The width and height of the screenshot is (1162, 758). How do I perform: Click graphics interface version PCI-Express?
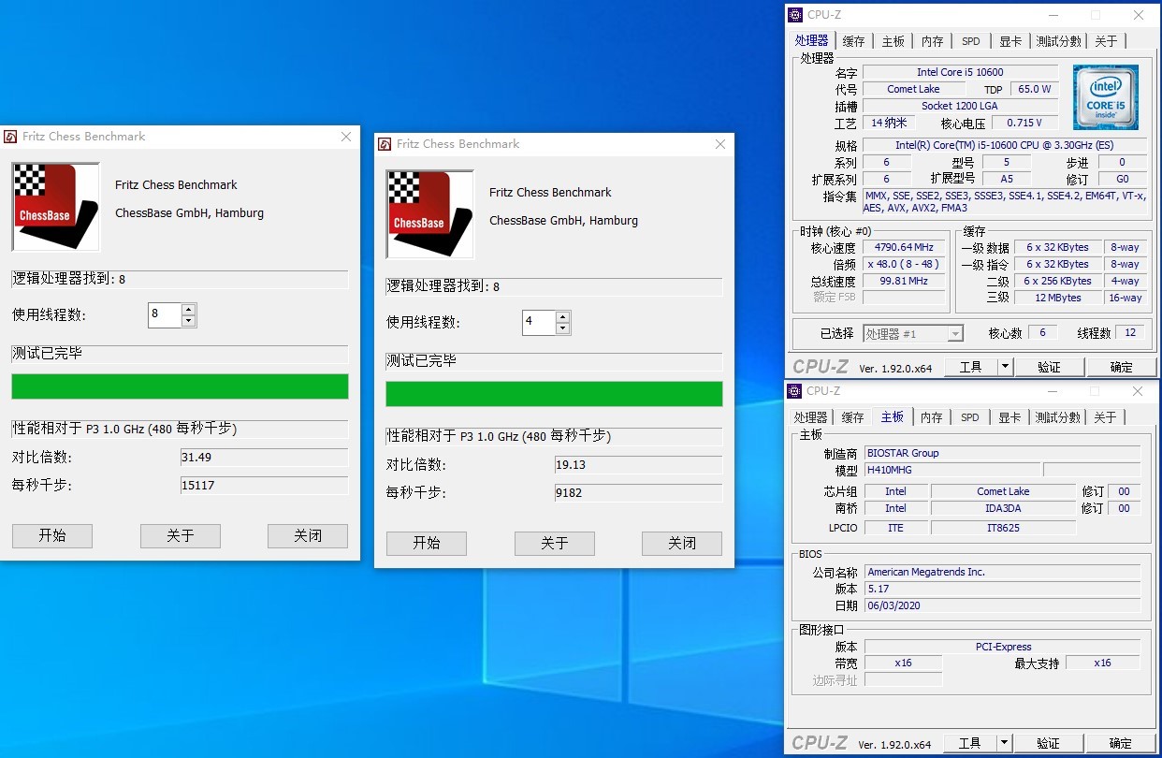point(1002,647)
